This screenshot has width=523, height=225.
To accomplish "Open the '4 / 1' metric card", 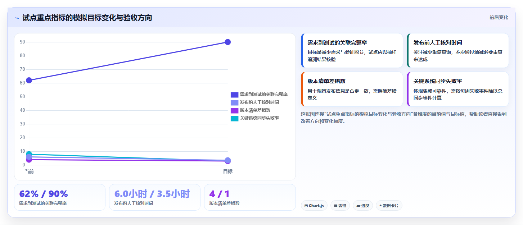I will (x=250, y=197).
